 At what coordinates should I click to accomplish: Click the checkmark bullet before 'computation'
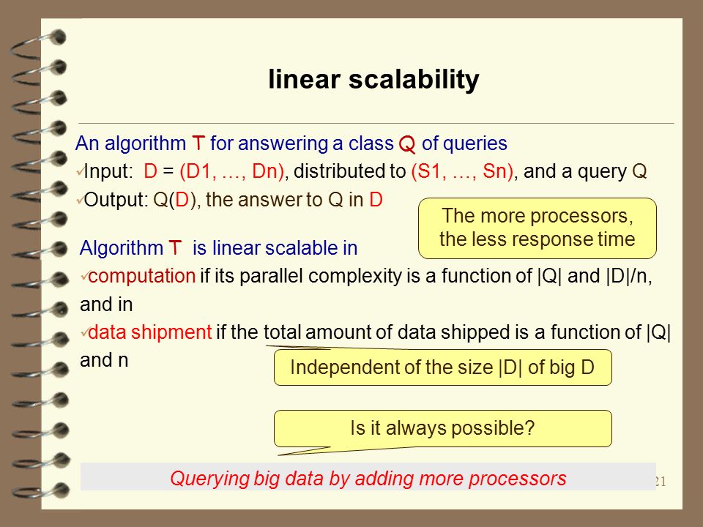click(x=84, y=276)
